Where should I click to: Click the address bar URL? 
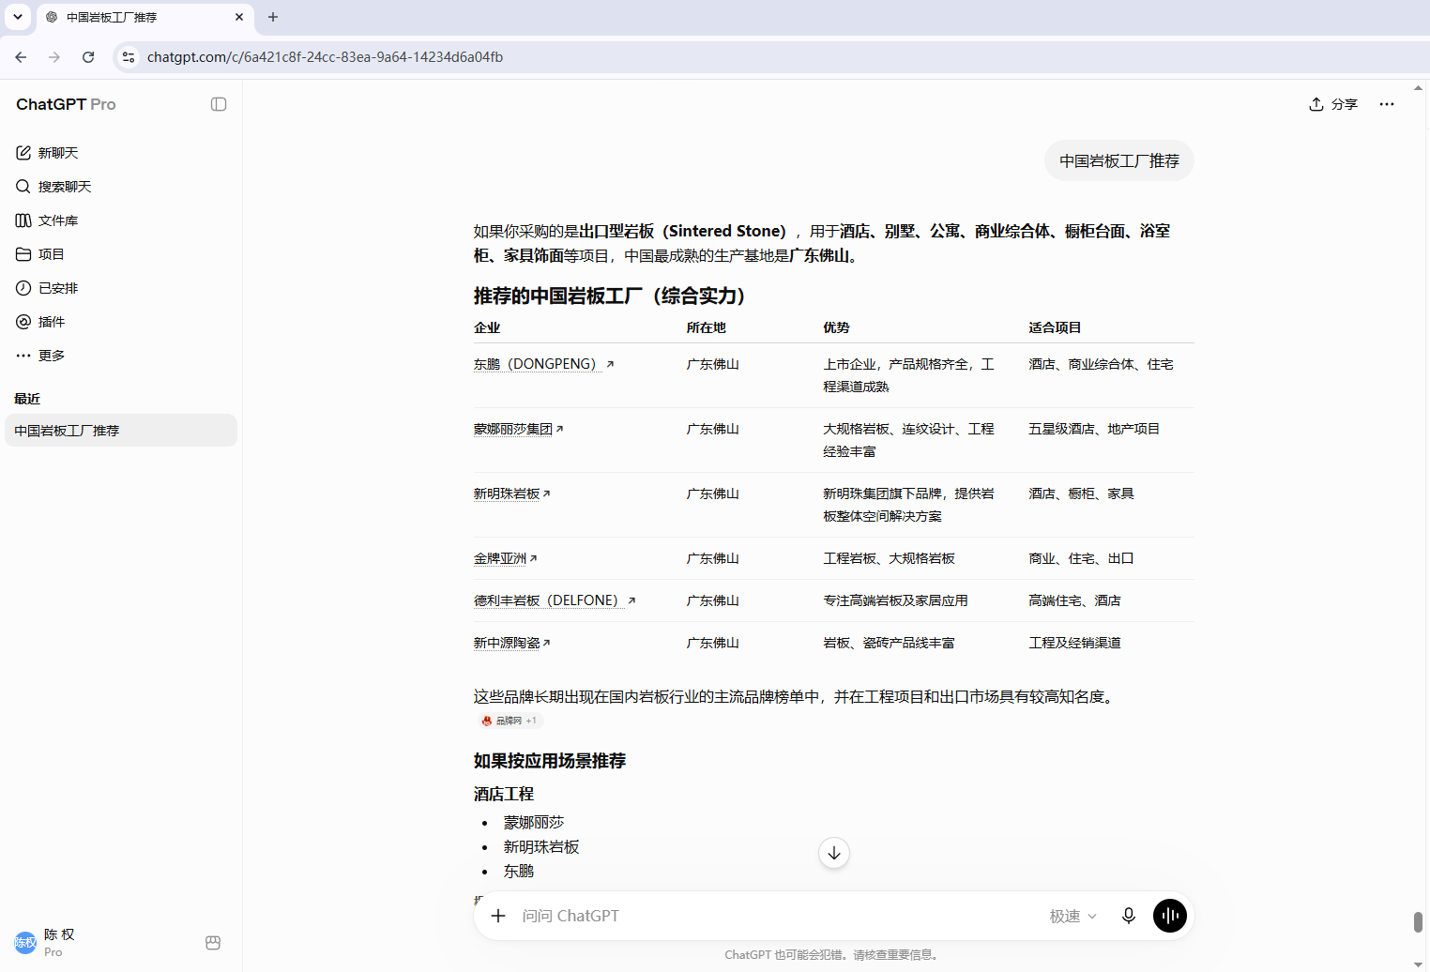pyautogui.click(x=325, y=57)
